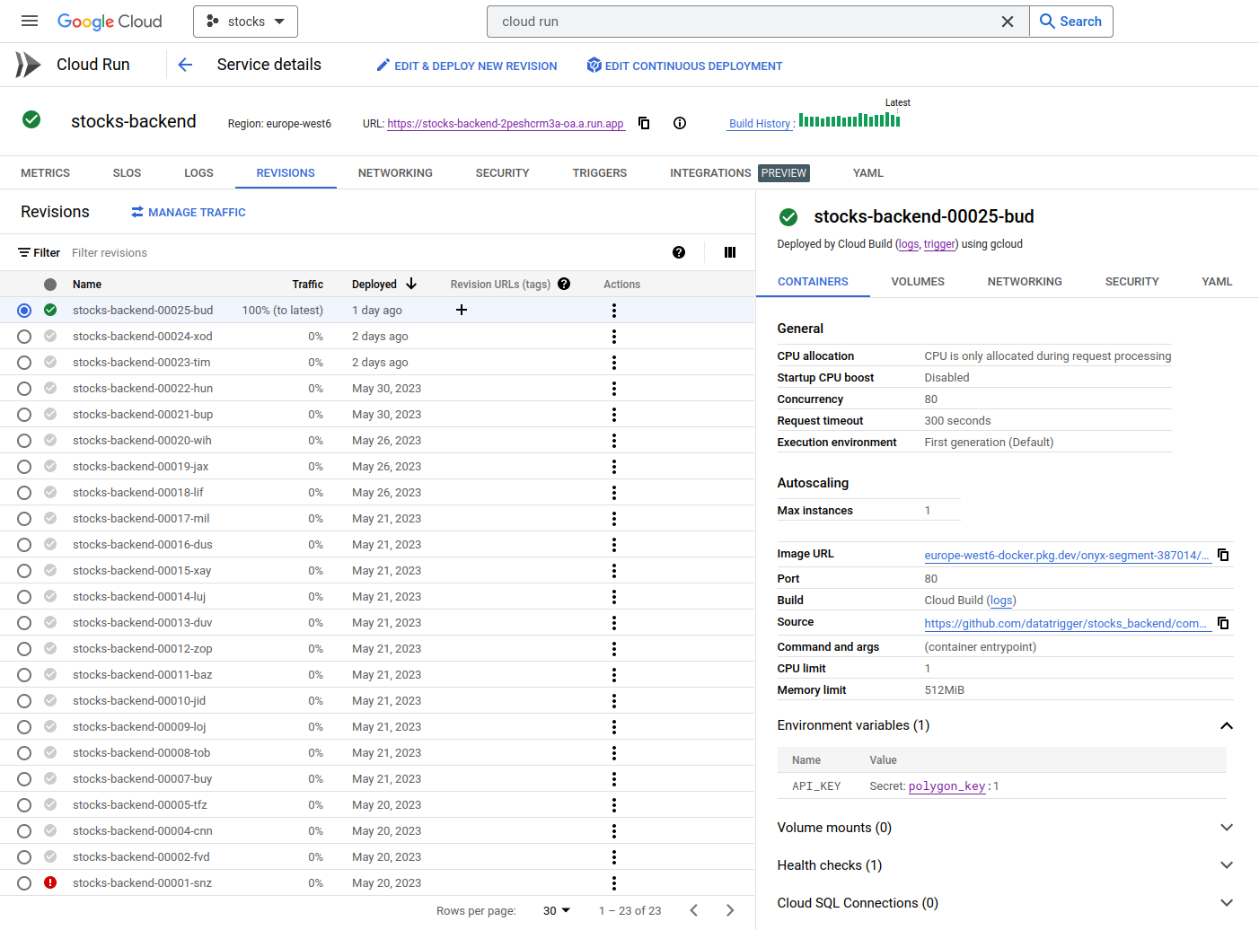
Task: Click EDIT & DEPLOY NEW REVISION
Action: (x=466, y=66)
